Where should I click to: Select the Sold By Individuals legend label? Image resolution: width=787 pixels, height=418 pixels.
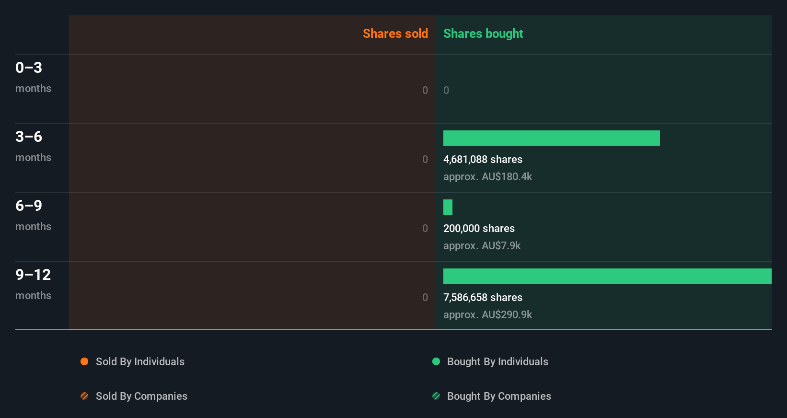[140, 362]
